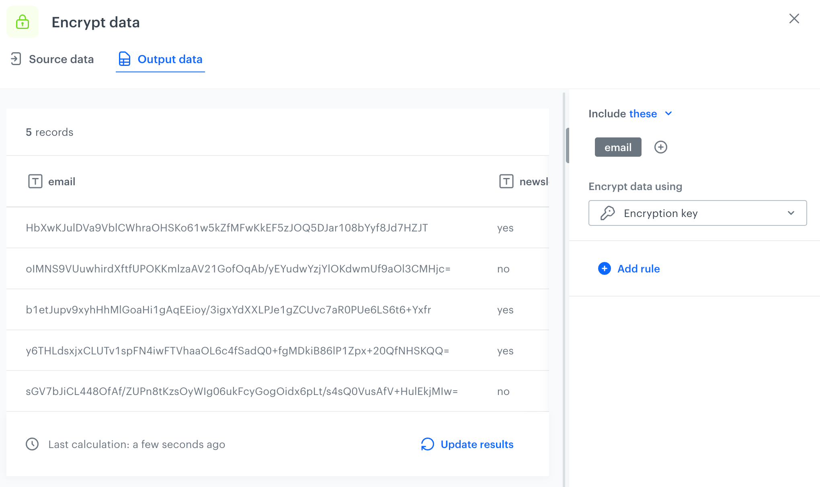Expand the Encryption key dropdown

tap(697, 213)
